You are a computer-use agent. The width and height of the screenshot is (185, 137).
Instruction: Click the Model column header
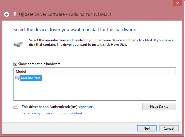coord(21,71)
